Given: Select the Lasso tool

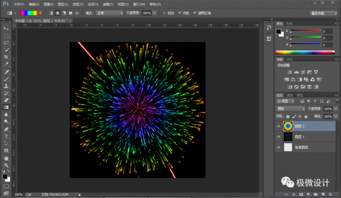Looking at the screenshot, I should click(6, 43).
